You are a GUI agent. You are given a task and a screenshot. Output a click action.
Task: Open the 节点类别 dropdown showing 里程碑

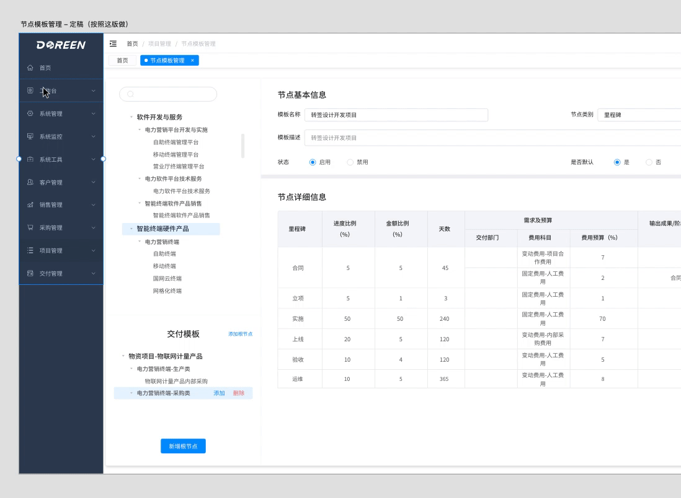(639, 115)
